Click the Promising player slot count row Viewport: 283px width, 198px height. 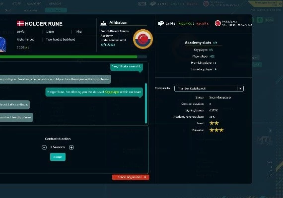coord(204,63)
